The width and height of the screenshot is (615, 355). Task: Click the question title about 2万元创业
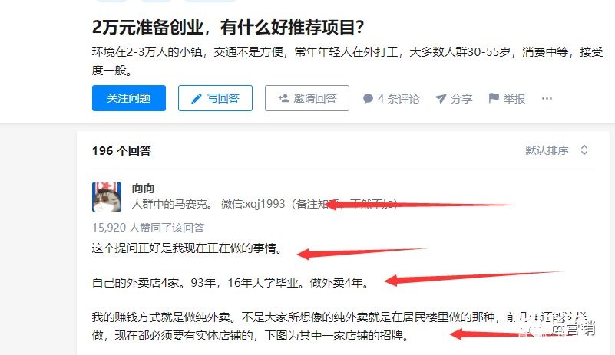coord(228,27)
